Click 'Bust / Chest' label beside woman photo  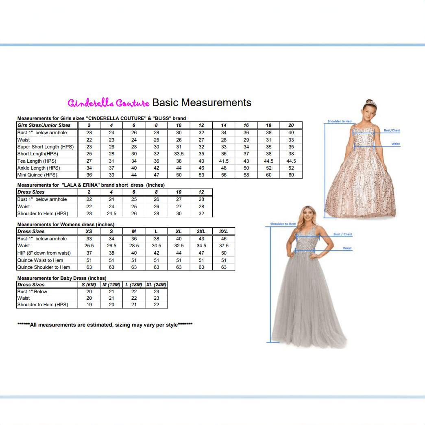(x=342, y=234)
